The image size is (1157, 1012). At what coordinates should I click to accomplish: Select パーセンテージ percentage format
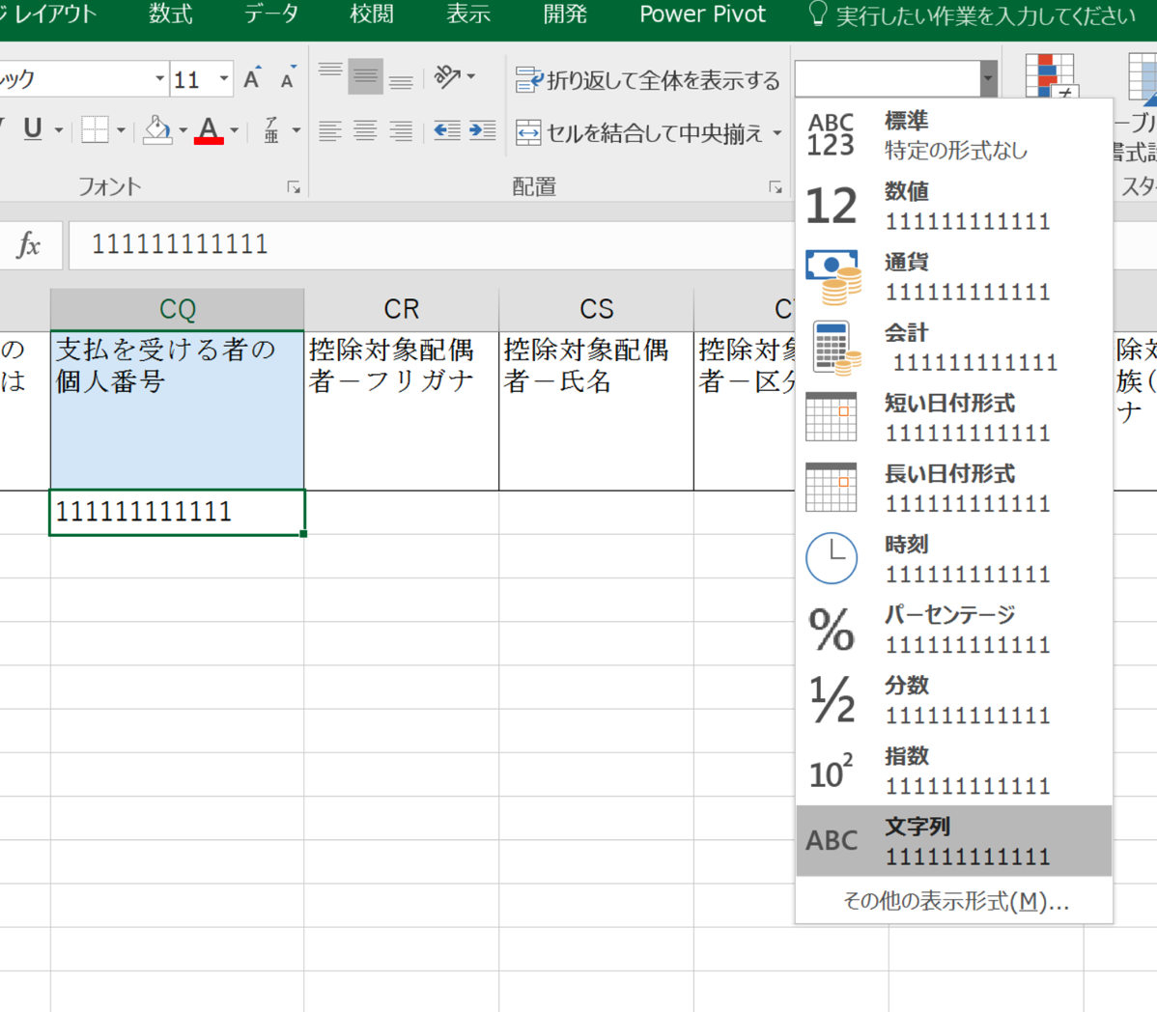(x=954, y=630)
